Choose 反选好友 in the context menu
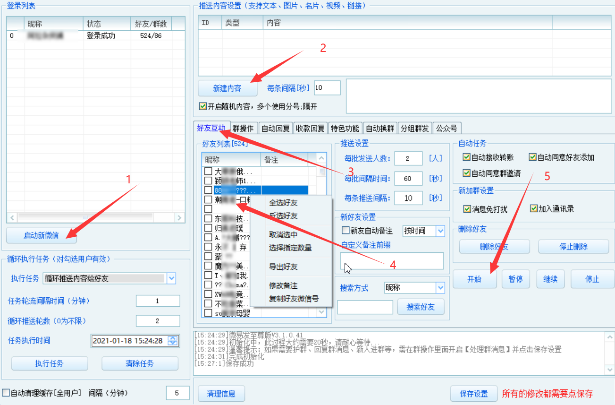This screenshot has height=405, width=615. coord(284,215)
